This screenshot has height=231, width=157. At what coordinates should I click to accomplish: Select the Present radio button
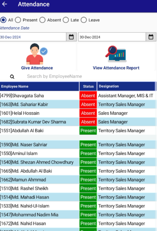tap(18, 20)
